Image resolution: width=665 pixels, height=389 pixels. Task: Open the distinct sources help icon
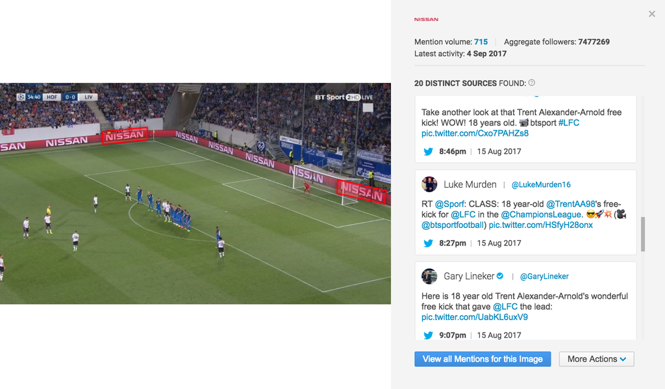pyautogui.click(x=531, y=82)
